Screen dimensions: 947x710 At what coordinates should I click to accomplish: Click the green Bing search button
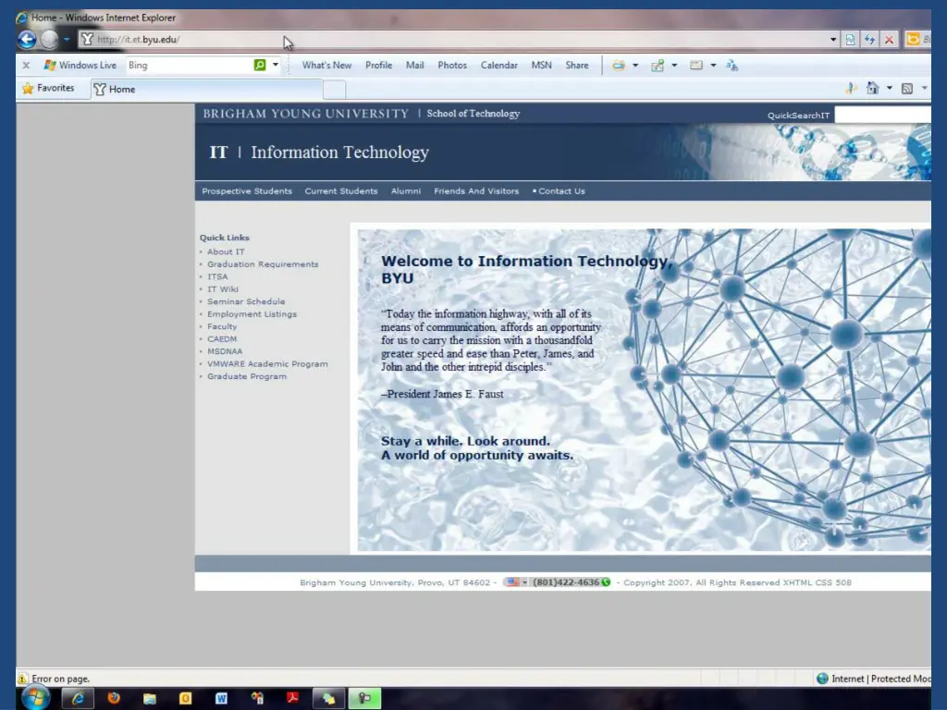[x=260, y=65]
